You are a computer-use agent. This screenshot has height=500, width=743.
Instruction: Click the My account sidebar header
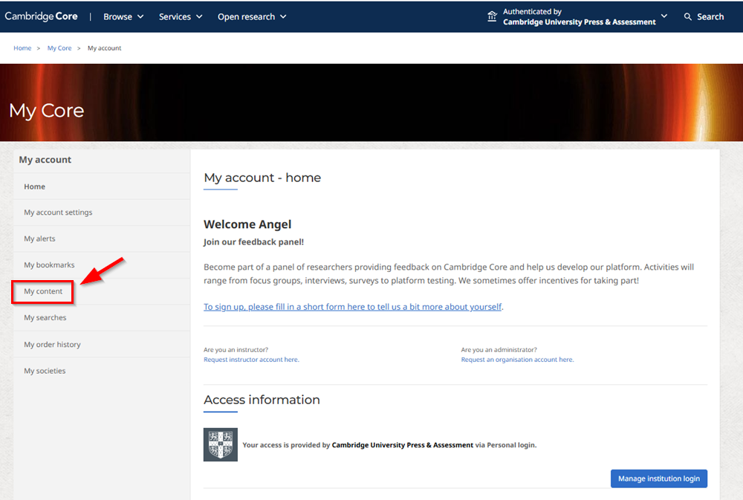click(x=45, y=160)
